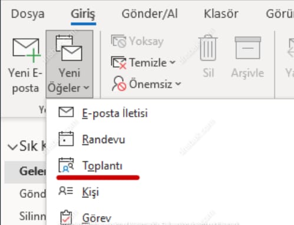Open the Klasör ribbon tab
The width and height of the screenshot is (294, 225).
pyautogui.click(x=221, y=14)
